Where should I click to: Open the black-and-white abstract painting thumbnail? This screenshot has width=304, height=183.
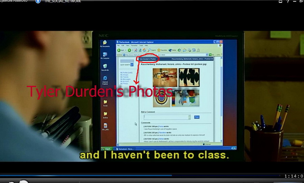point(189,77)
